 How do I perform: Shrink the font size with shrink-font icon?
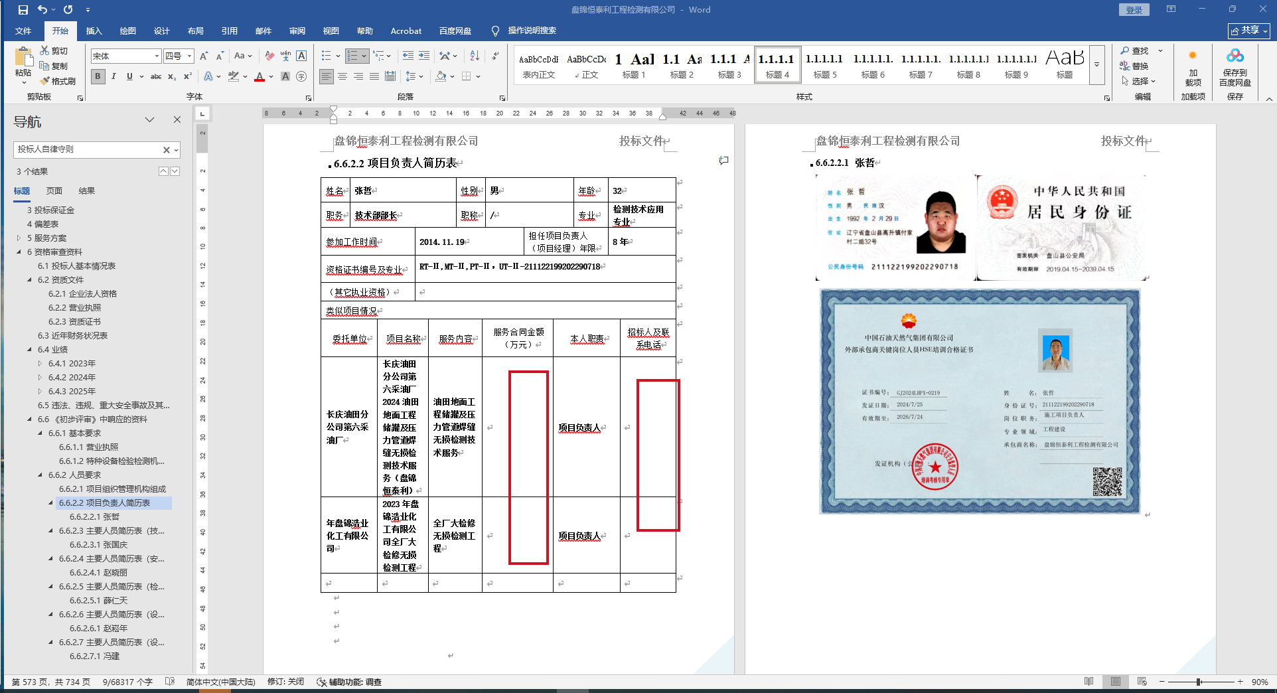tap(220, 56)
